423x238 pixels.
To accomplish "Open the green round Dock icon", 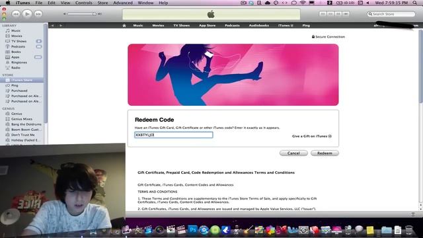I will (x=215, y=230).
